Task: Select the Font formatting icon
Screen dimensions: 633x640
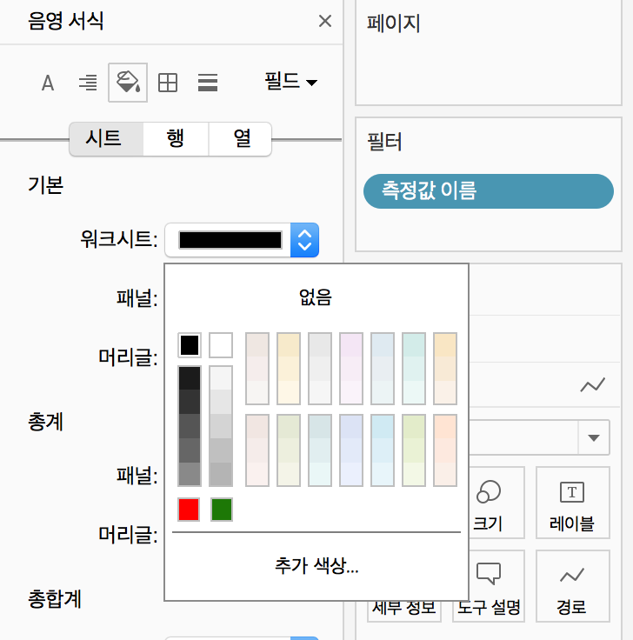Action: click(48, 83)
